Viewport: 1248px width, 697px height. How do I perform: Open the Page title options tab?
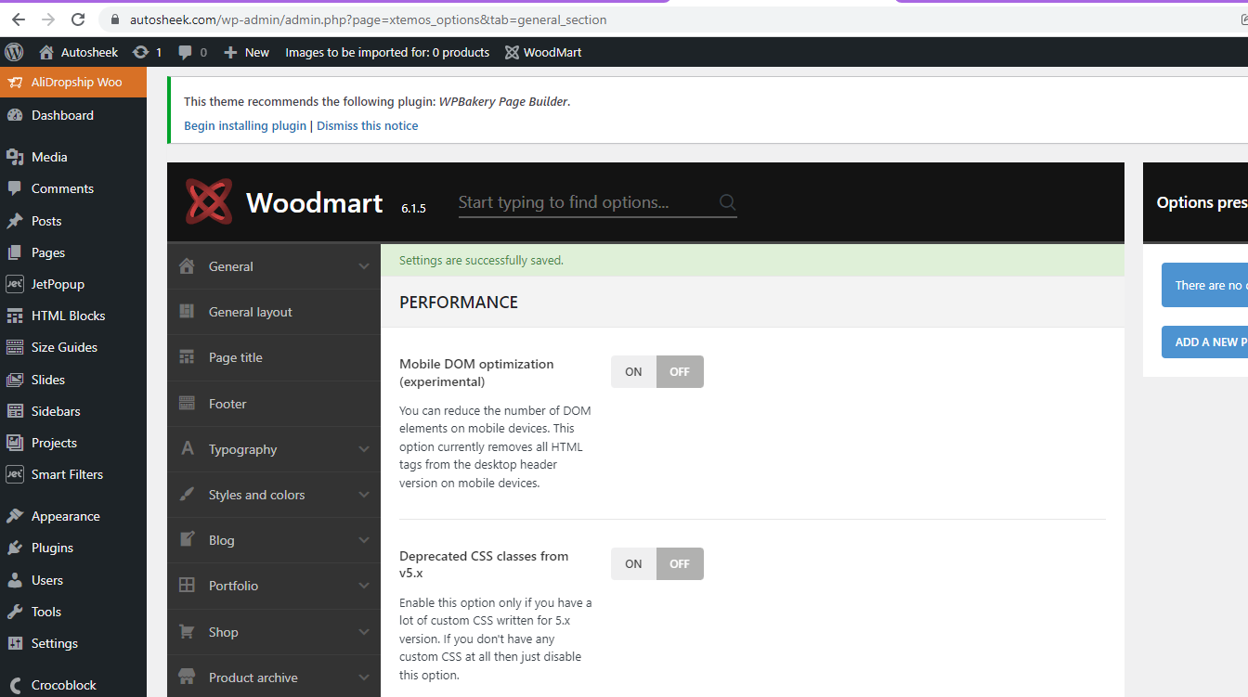tap(274, 357)
